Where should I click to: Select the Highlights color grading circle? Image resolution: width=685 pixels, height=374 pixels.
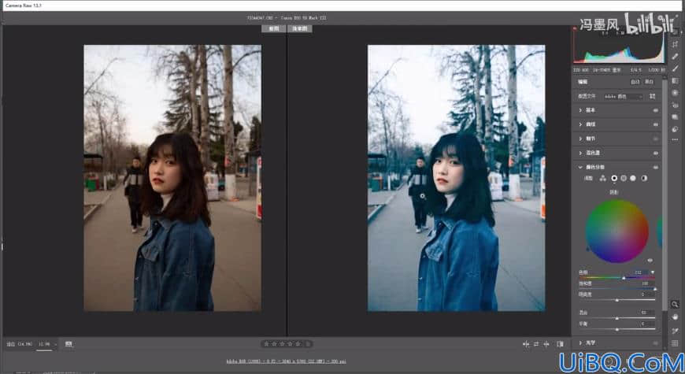(x=633, y=178)
